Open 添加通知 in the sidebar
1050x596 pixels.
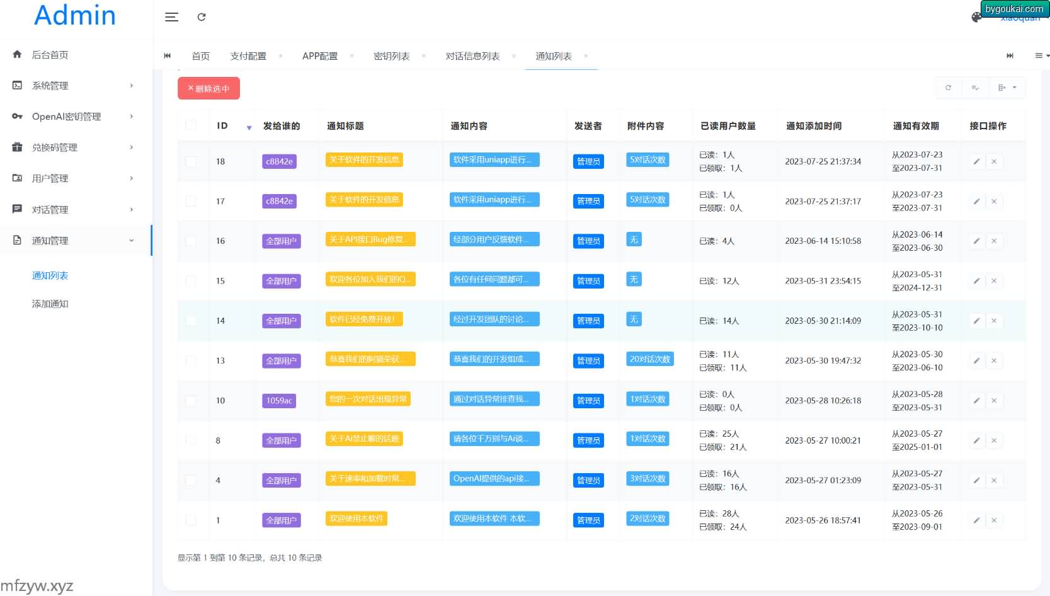coord(50,304)
